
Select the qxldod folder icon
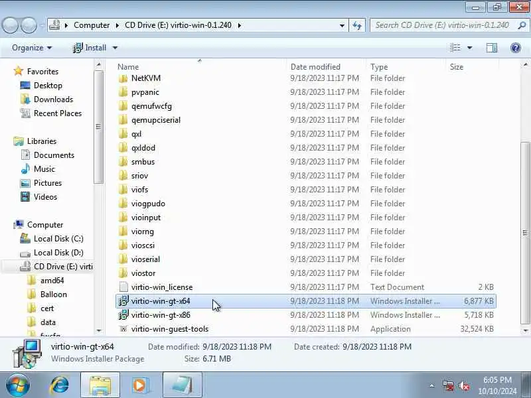click(123, 148)
